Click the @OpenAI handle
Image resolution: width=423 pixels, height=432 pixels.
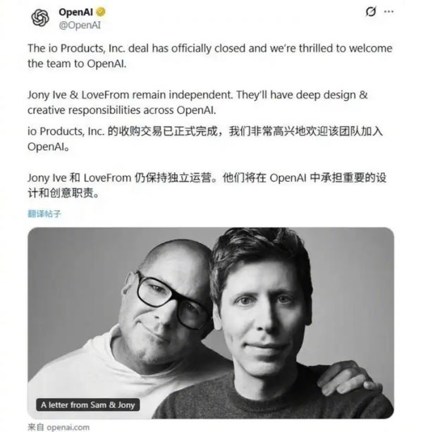80,25
